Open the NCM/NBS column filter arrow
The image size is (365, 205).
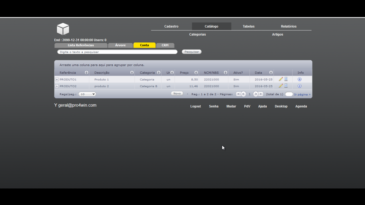(226, 73)
